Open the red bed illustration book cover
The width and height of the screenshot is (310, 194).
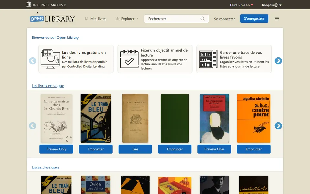175,185
